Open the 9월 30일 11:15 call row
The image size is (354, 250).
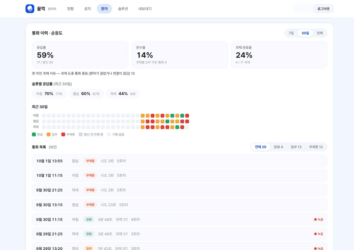(180, 219)
